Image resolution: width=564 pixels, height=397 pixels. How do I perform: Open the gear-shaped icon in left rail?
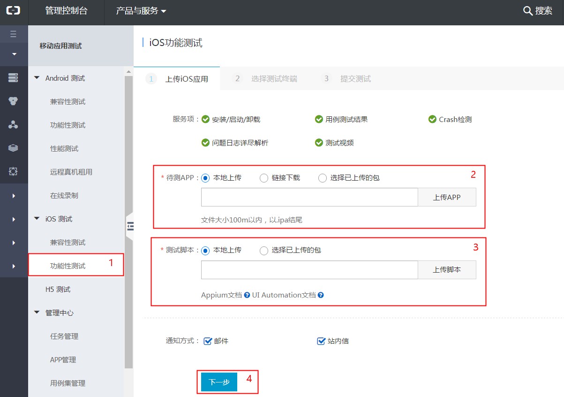(x=14, y=172)
